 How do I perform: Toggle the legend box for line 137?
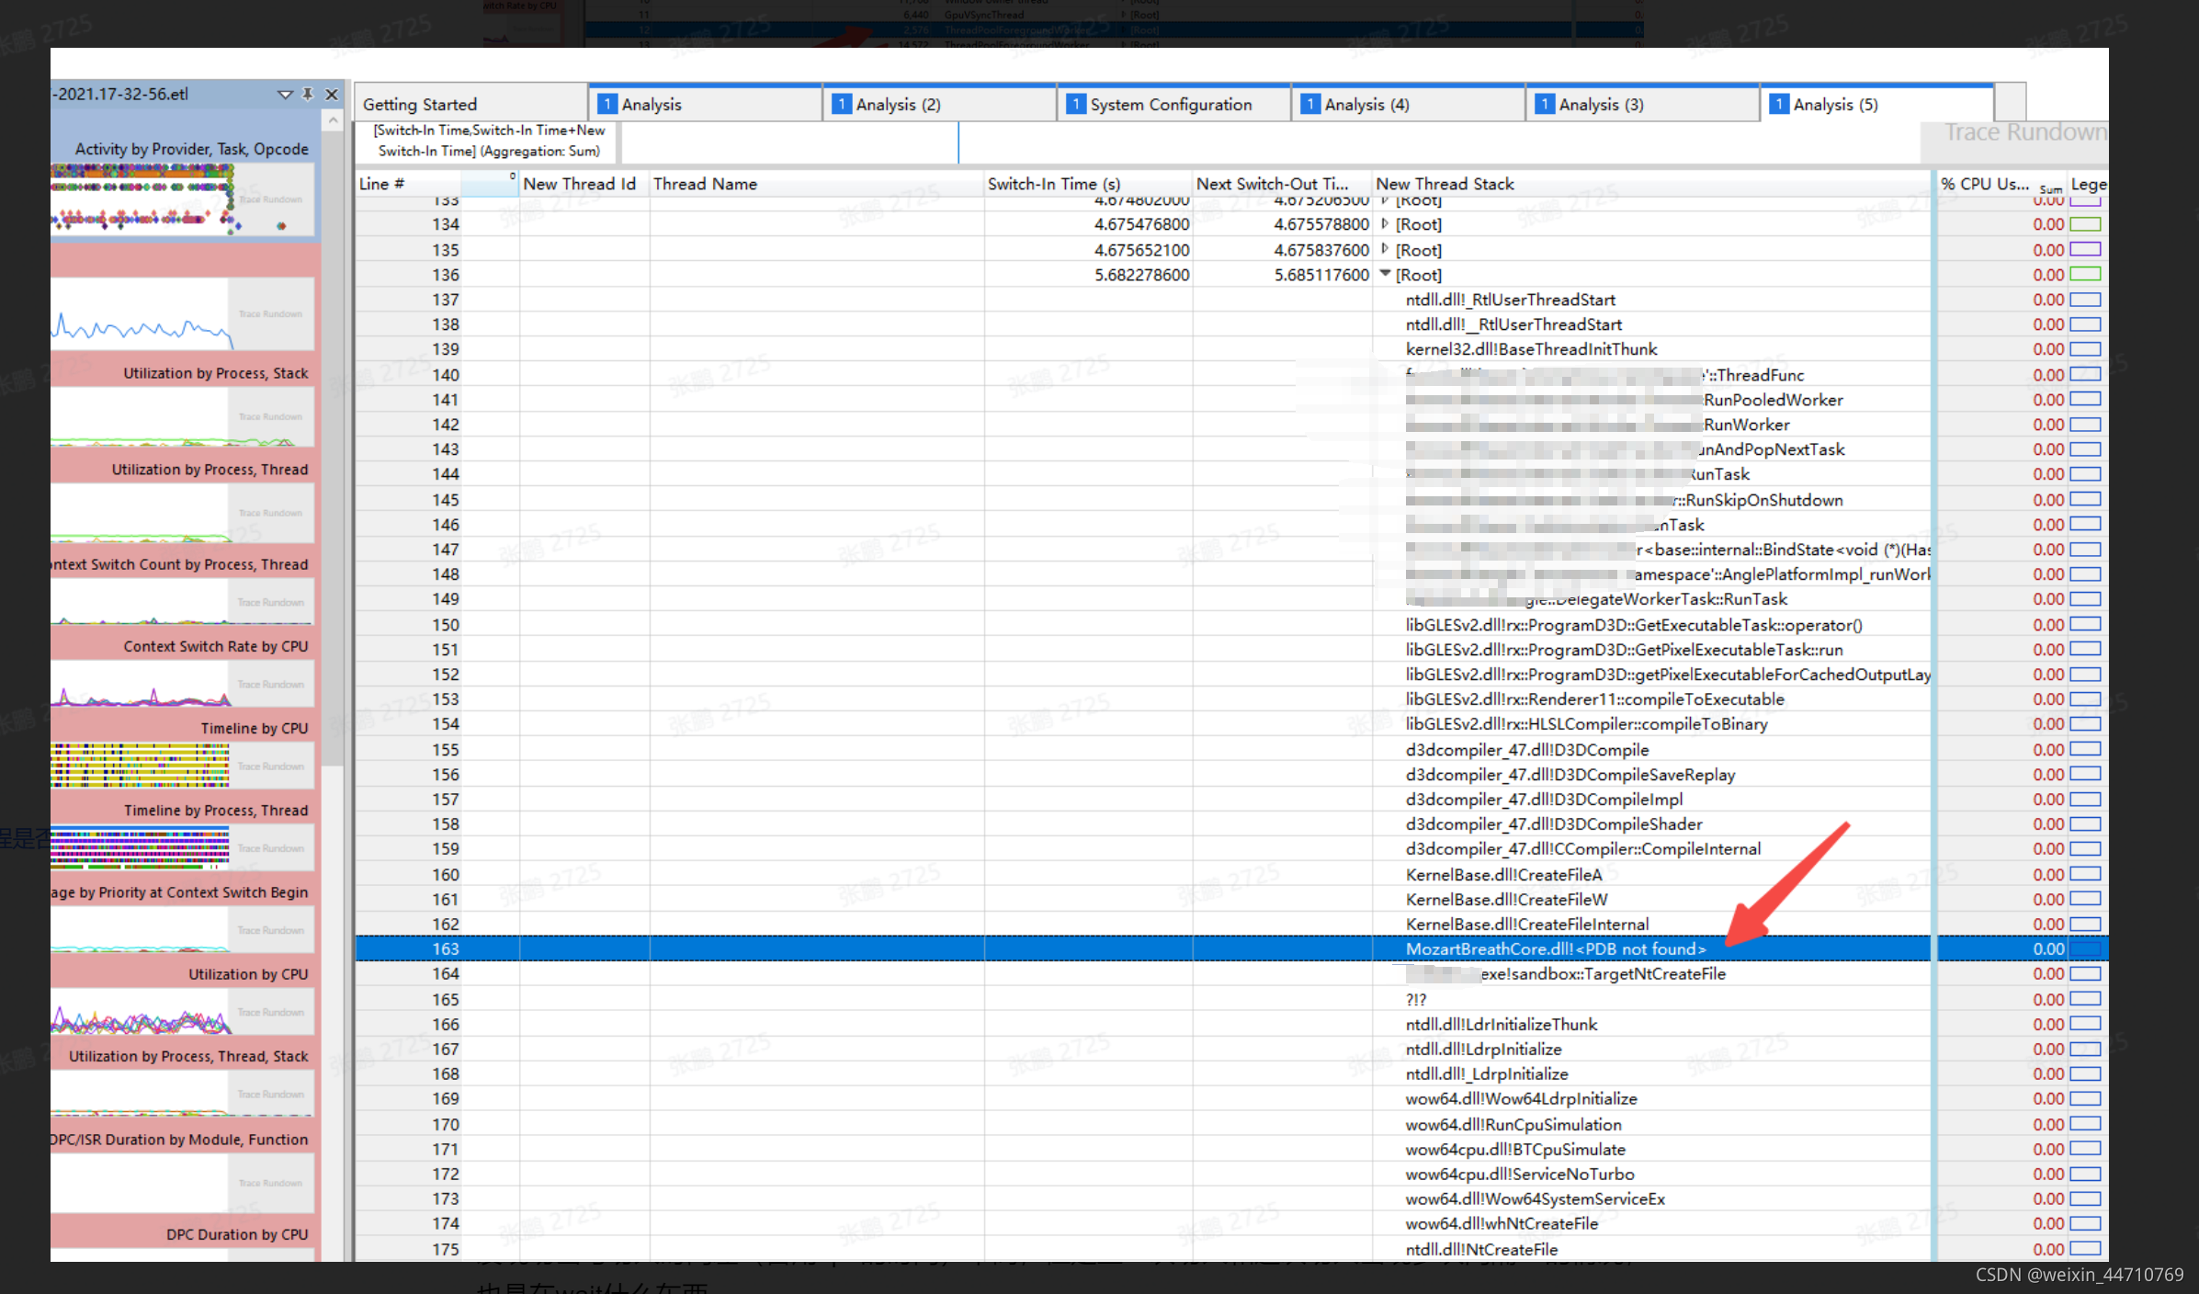click(2086, 300)
